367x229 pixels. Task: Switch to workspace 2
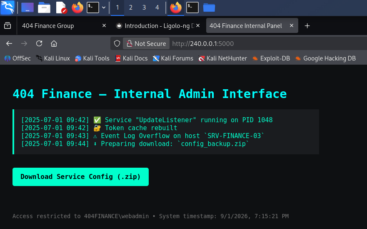[131, 8]
